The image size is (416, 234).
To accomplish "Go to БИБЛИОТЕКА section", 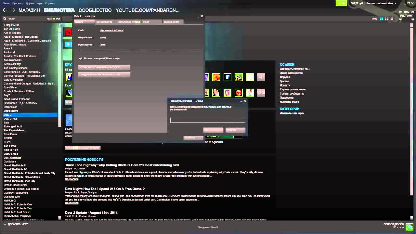I will (x=59, y=10).
